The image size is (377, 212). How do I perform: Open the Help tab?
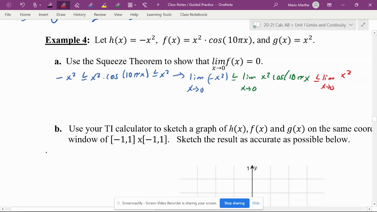click(134, 14)
